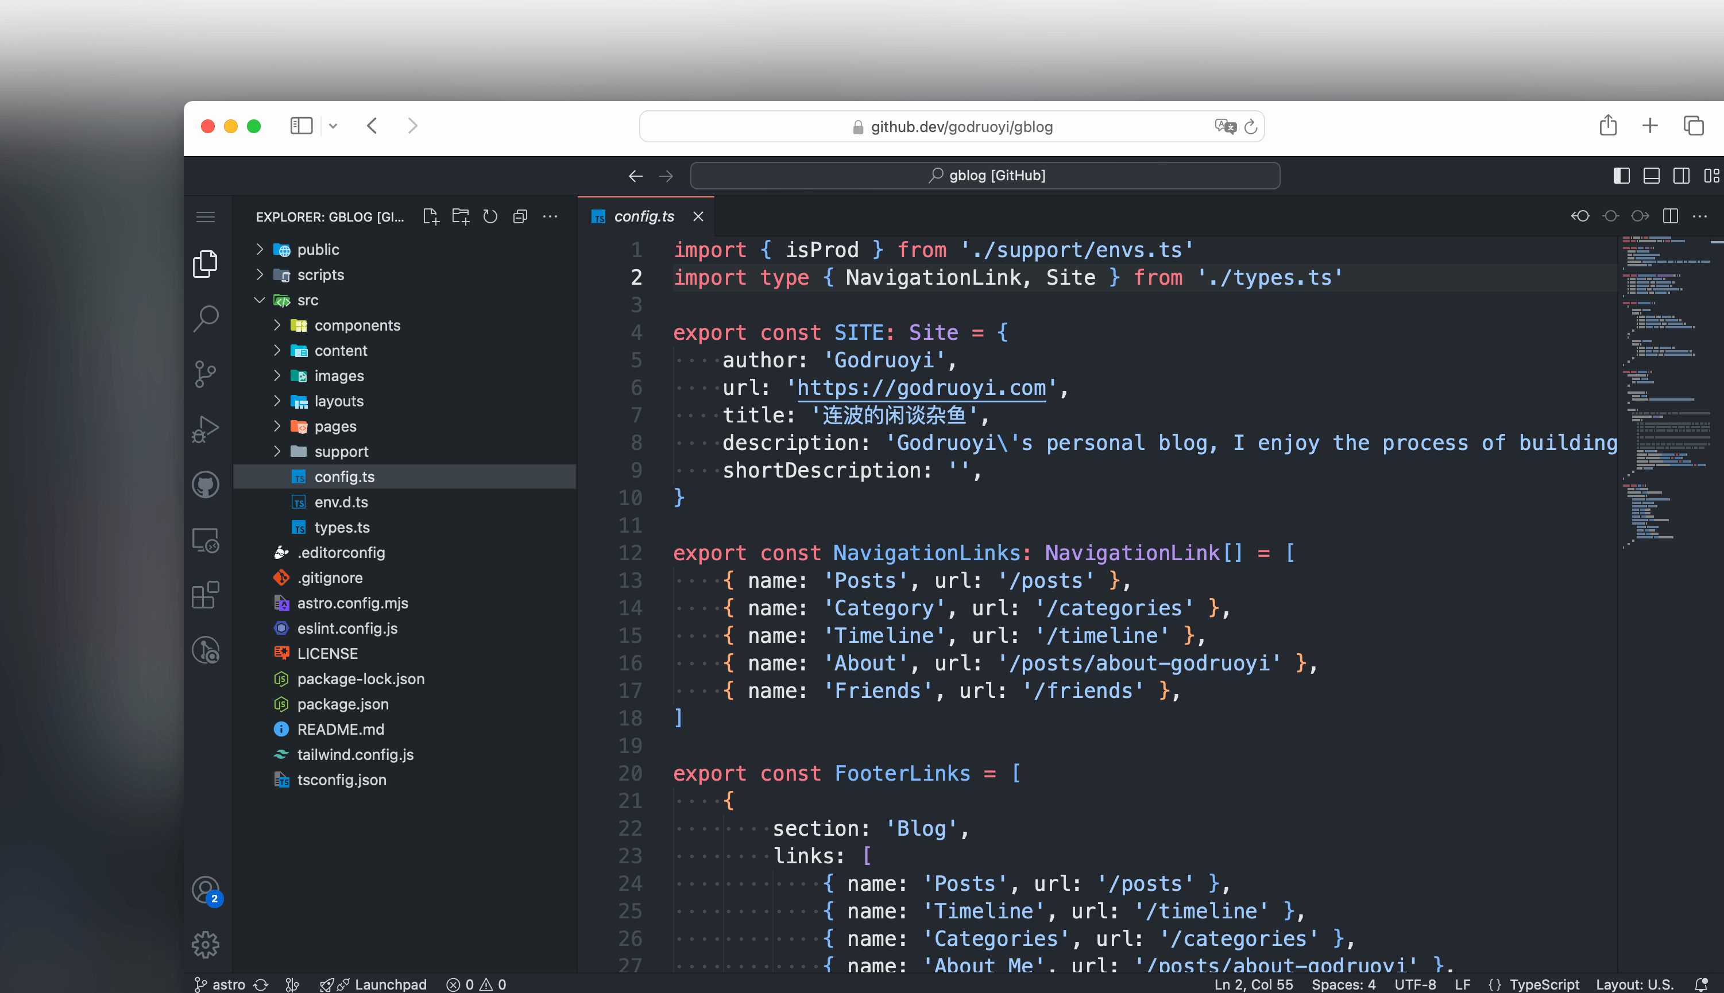Split the editor to the right
Screen dimensions: 1724x993
(1671, 216)
